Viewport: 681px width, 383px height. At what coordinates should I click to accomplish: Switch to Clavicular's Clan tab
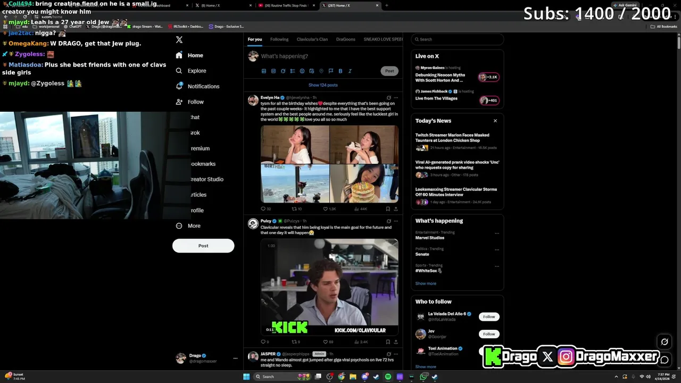312,39
